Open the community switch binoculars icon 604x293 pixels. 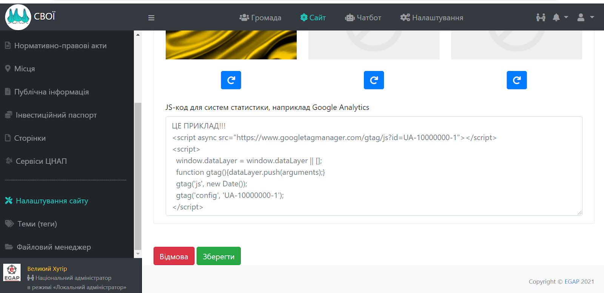tap(541, 17)
